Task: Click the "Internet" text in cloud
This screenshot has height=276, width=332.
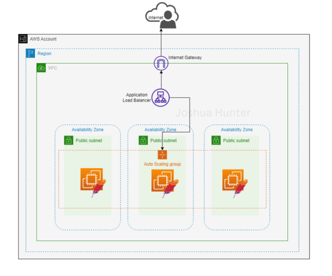Action: point(156,18)
